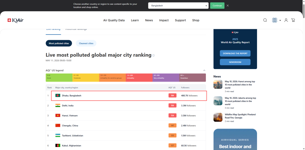Open the Air Quality Data menu
305x150 pixels.
(x=114, y=20)
